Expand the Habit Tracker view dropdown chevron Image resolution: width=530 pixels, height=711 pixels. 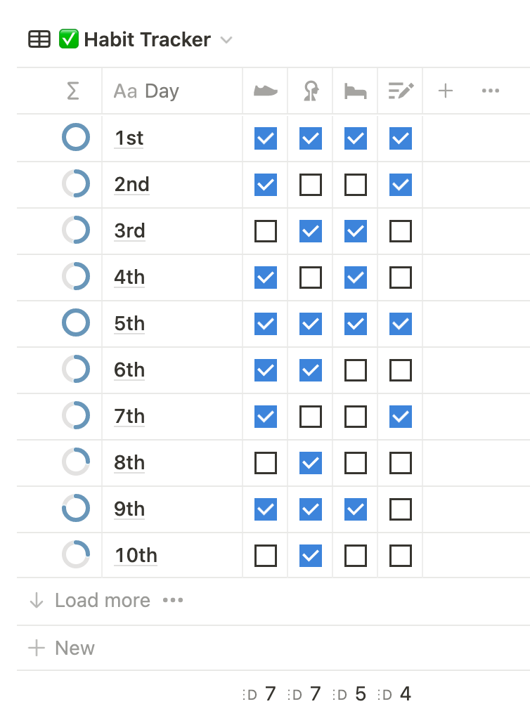(x=226, y=40)
